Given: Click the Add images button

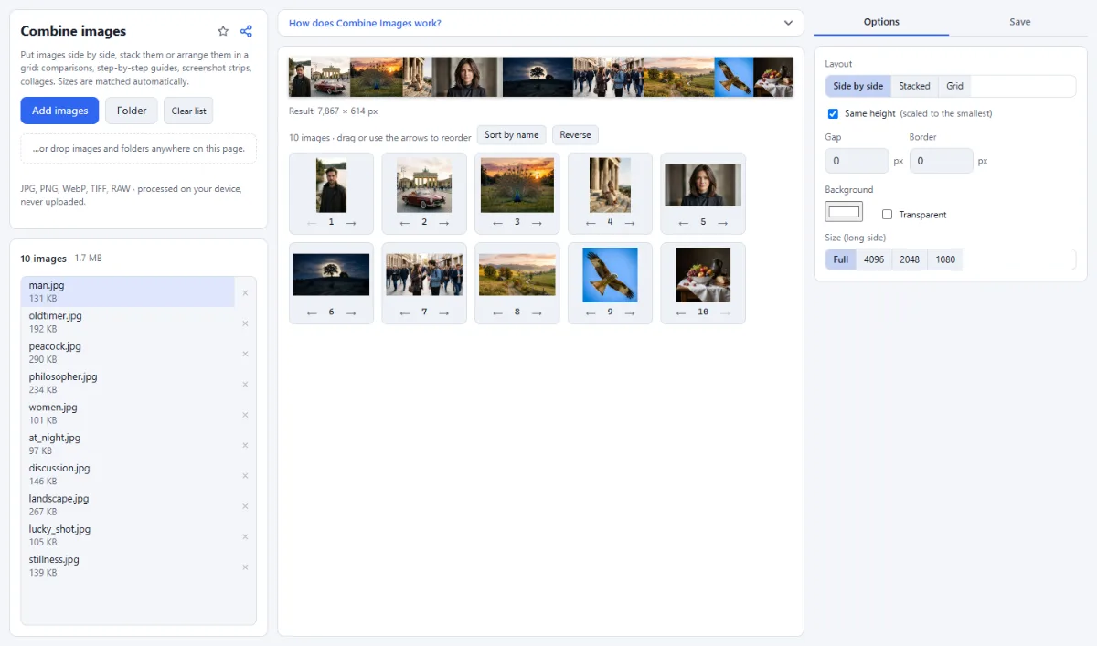Looking at the screenshot, I should (x=59, y=111).
